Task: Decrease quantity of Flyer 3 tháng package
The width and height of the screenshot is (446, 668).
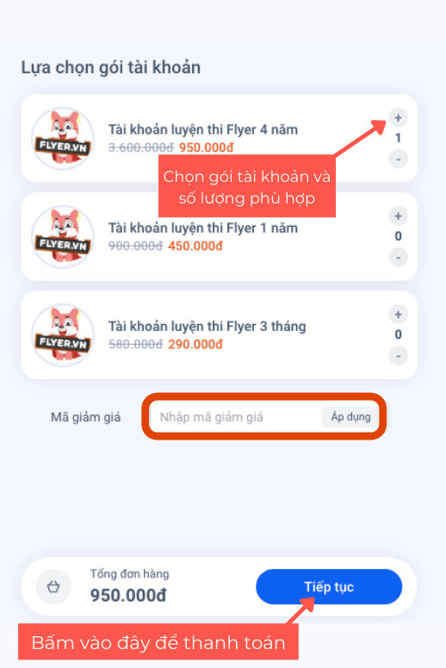Action: coord(398,356)
